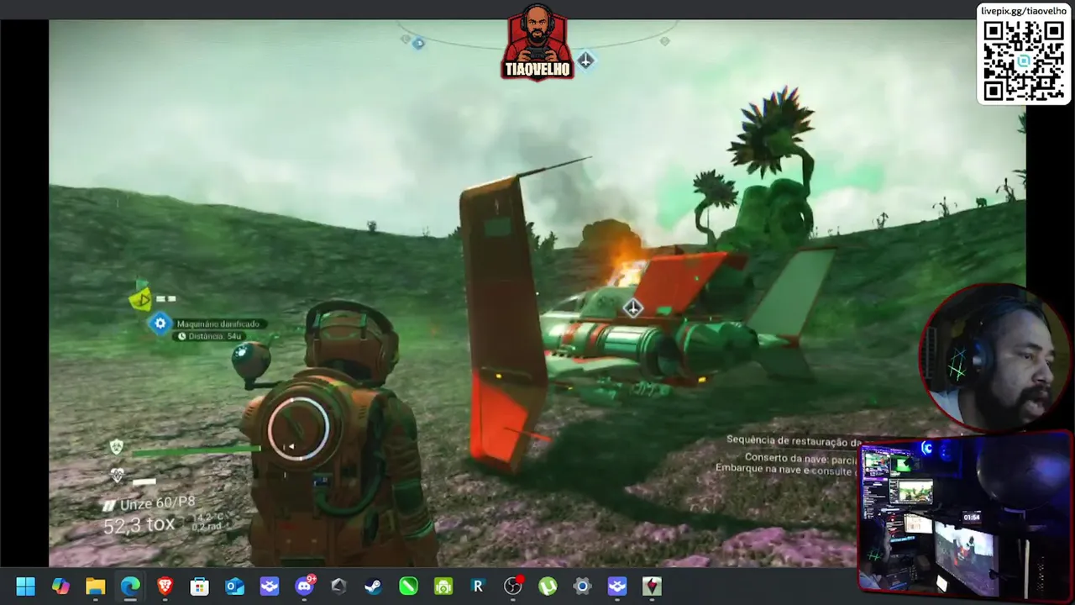Click the Maquinário danificado marker icon
This screenshot has width=1075, height=605.
[160, 324]
